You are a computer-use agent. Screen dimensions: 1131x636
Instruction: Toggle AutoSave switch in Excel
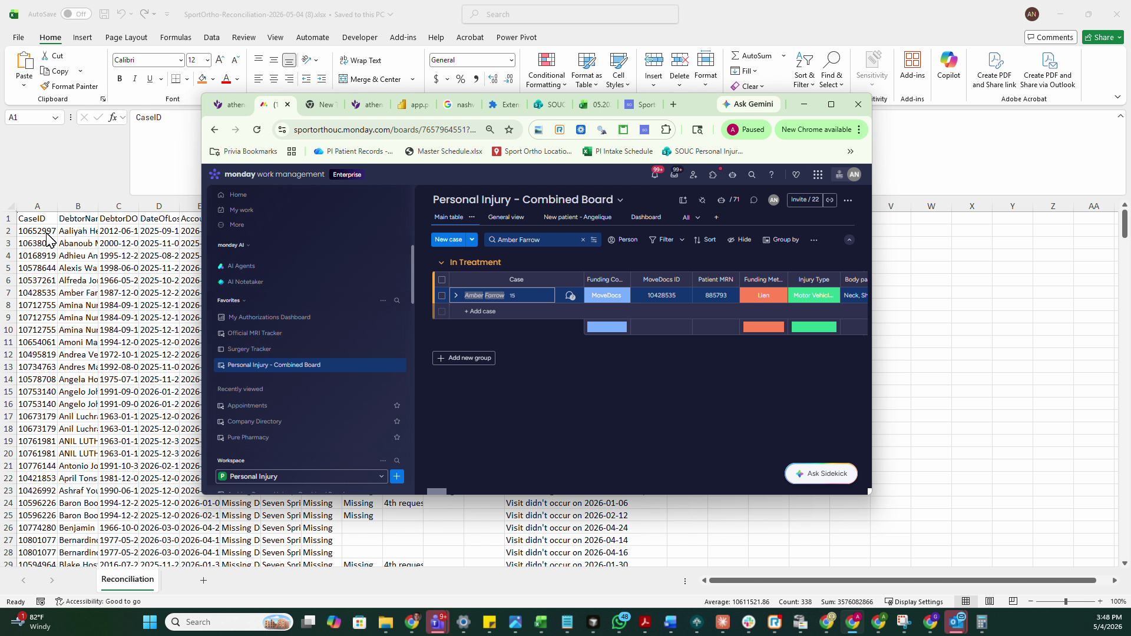pyautogui.click(x=75, y=14)
